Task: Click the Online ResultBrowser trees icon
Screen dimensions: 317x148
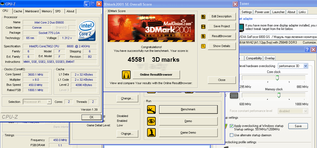Action: click(x=126, y=75)
